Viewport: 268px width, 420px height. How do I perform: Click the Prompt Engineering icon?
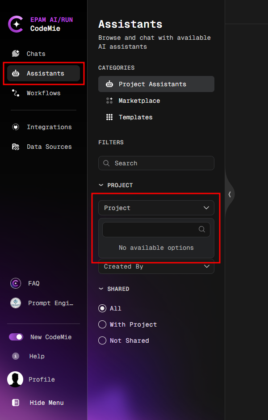(x=15, y=303)
